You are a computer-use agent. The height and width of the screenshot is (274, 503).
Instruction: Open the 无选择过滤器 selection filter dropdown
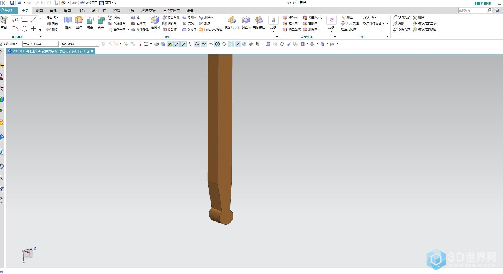(40, 44)
